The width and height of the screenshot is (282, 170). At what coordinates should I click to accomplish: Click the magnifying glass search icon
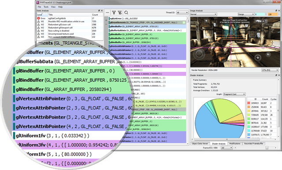[126, 13]
